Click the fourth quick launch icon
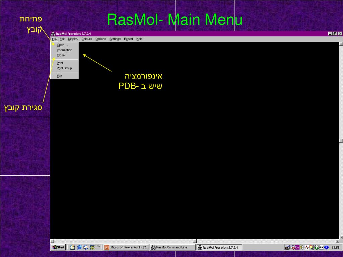The height and width of the screenshot is (257, 343). point(92,247)
